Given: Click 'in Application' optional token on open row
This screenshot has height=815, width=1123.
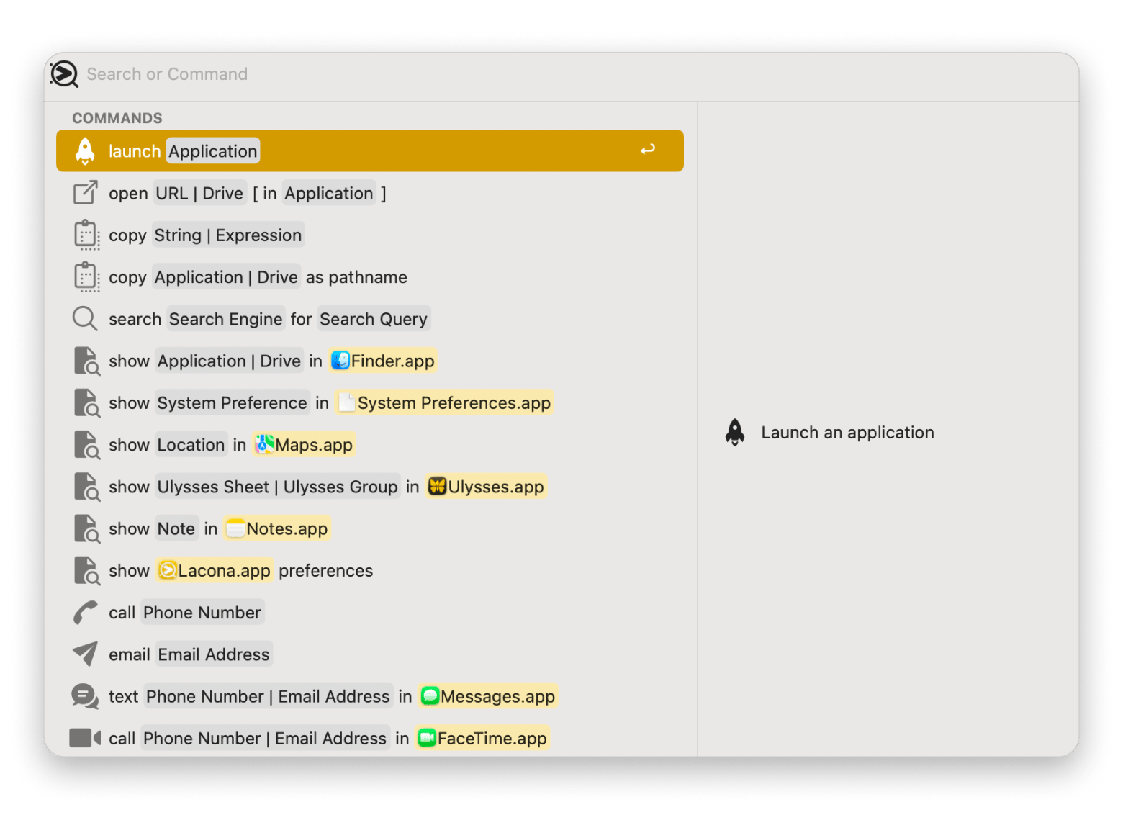Looking at the screenshot, I should point(320,193).
